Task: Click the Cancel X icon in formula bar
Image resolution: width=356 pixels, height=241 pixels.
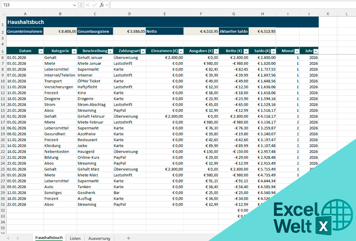Action: coord(87,4)
